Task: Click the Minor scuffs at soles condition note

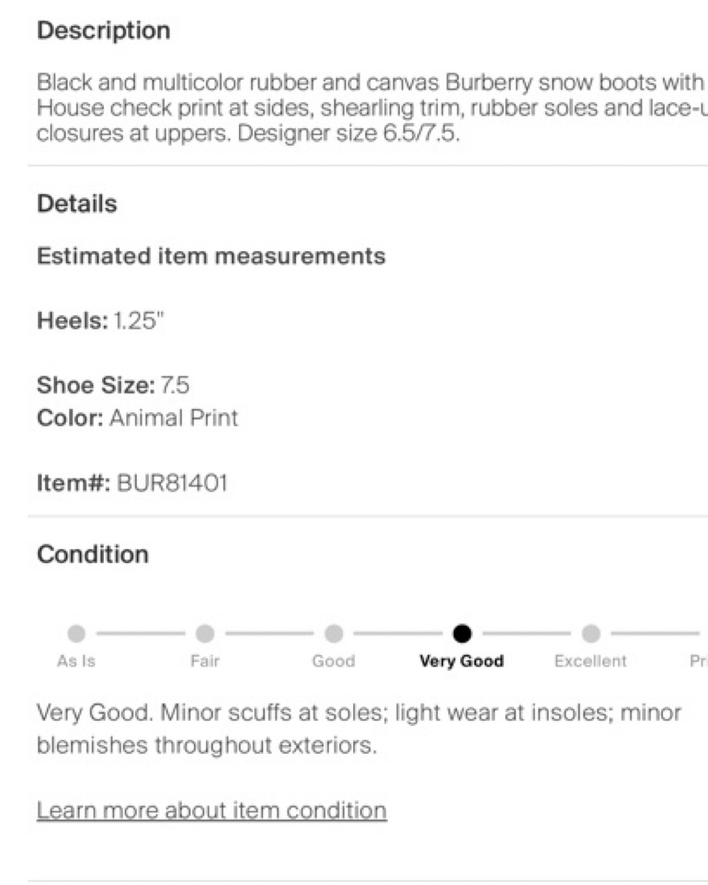Action: (x=359, y=729)
